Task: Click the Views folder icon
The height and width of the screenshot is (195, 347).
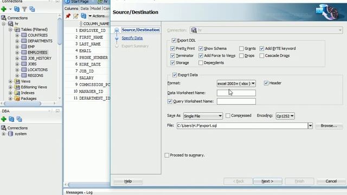Action: coord(17,81)
